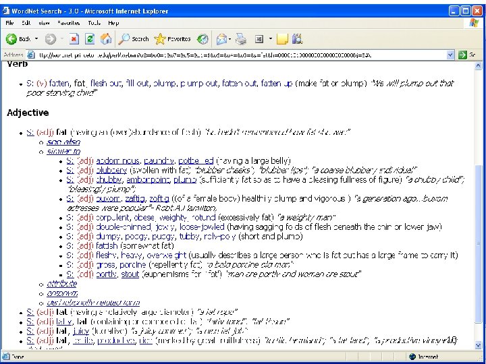Expand the 'see also' relation link

(63, 142)
